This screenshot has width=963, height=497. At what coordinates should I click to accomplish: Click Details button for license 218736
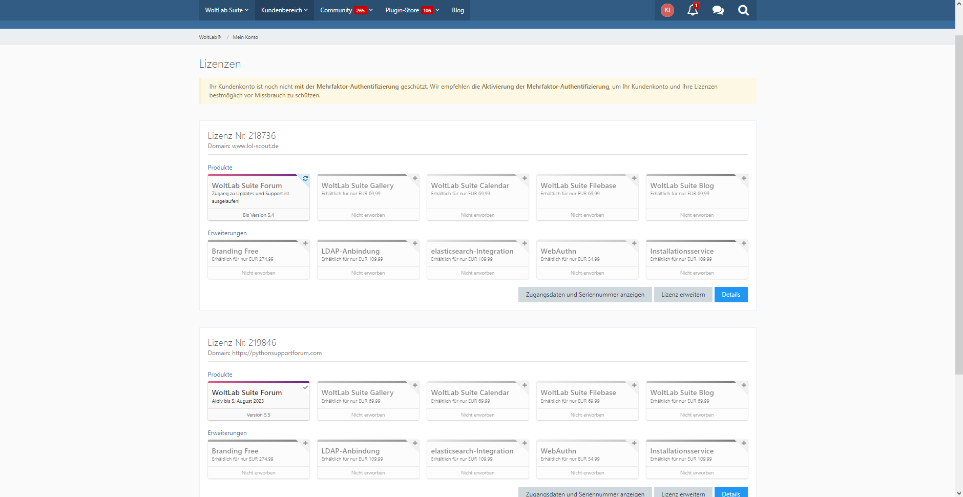tap(731, 295)
